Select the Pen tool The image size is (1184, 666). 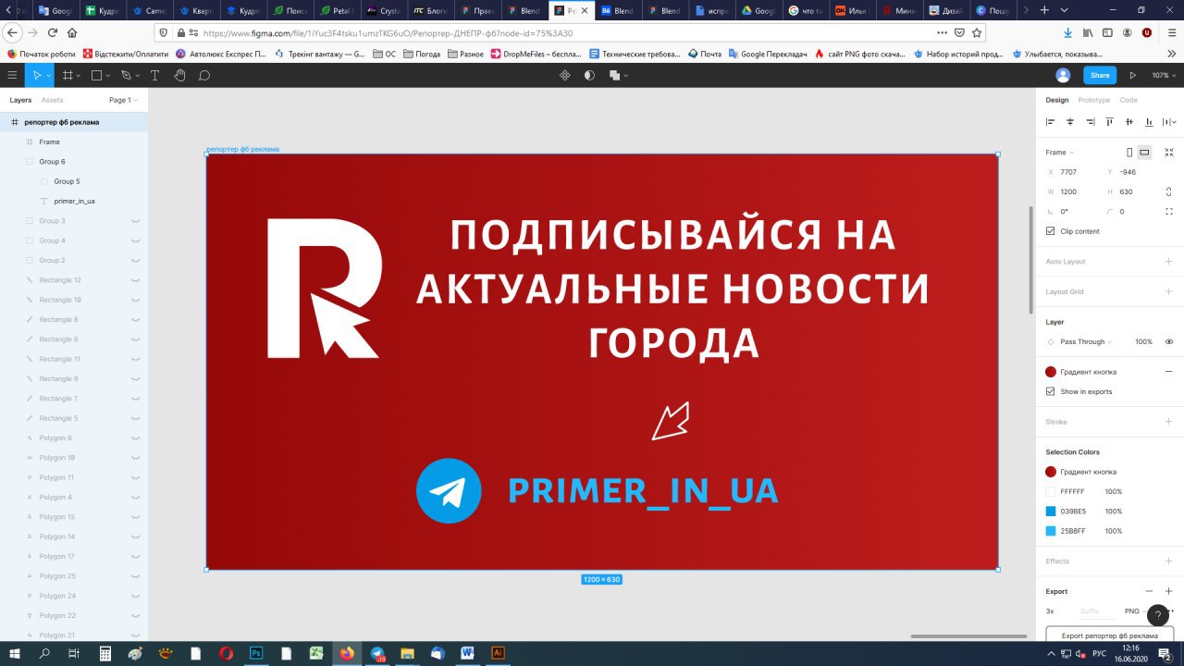[x=126, y=75]
